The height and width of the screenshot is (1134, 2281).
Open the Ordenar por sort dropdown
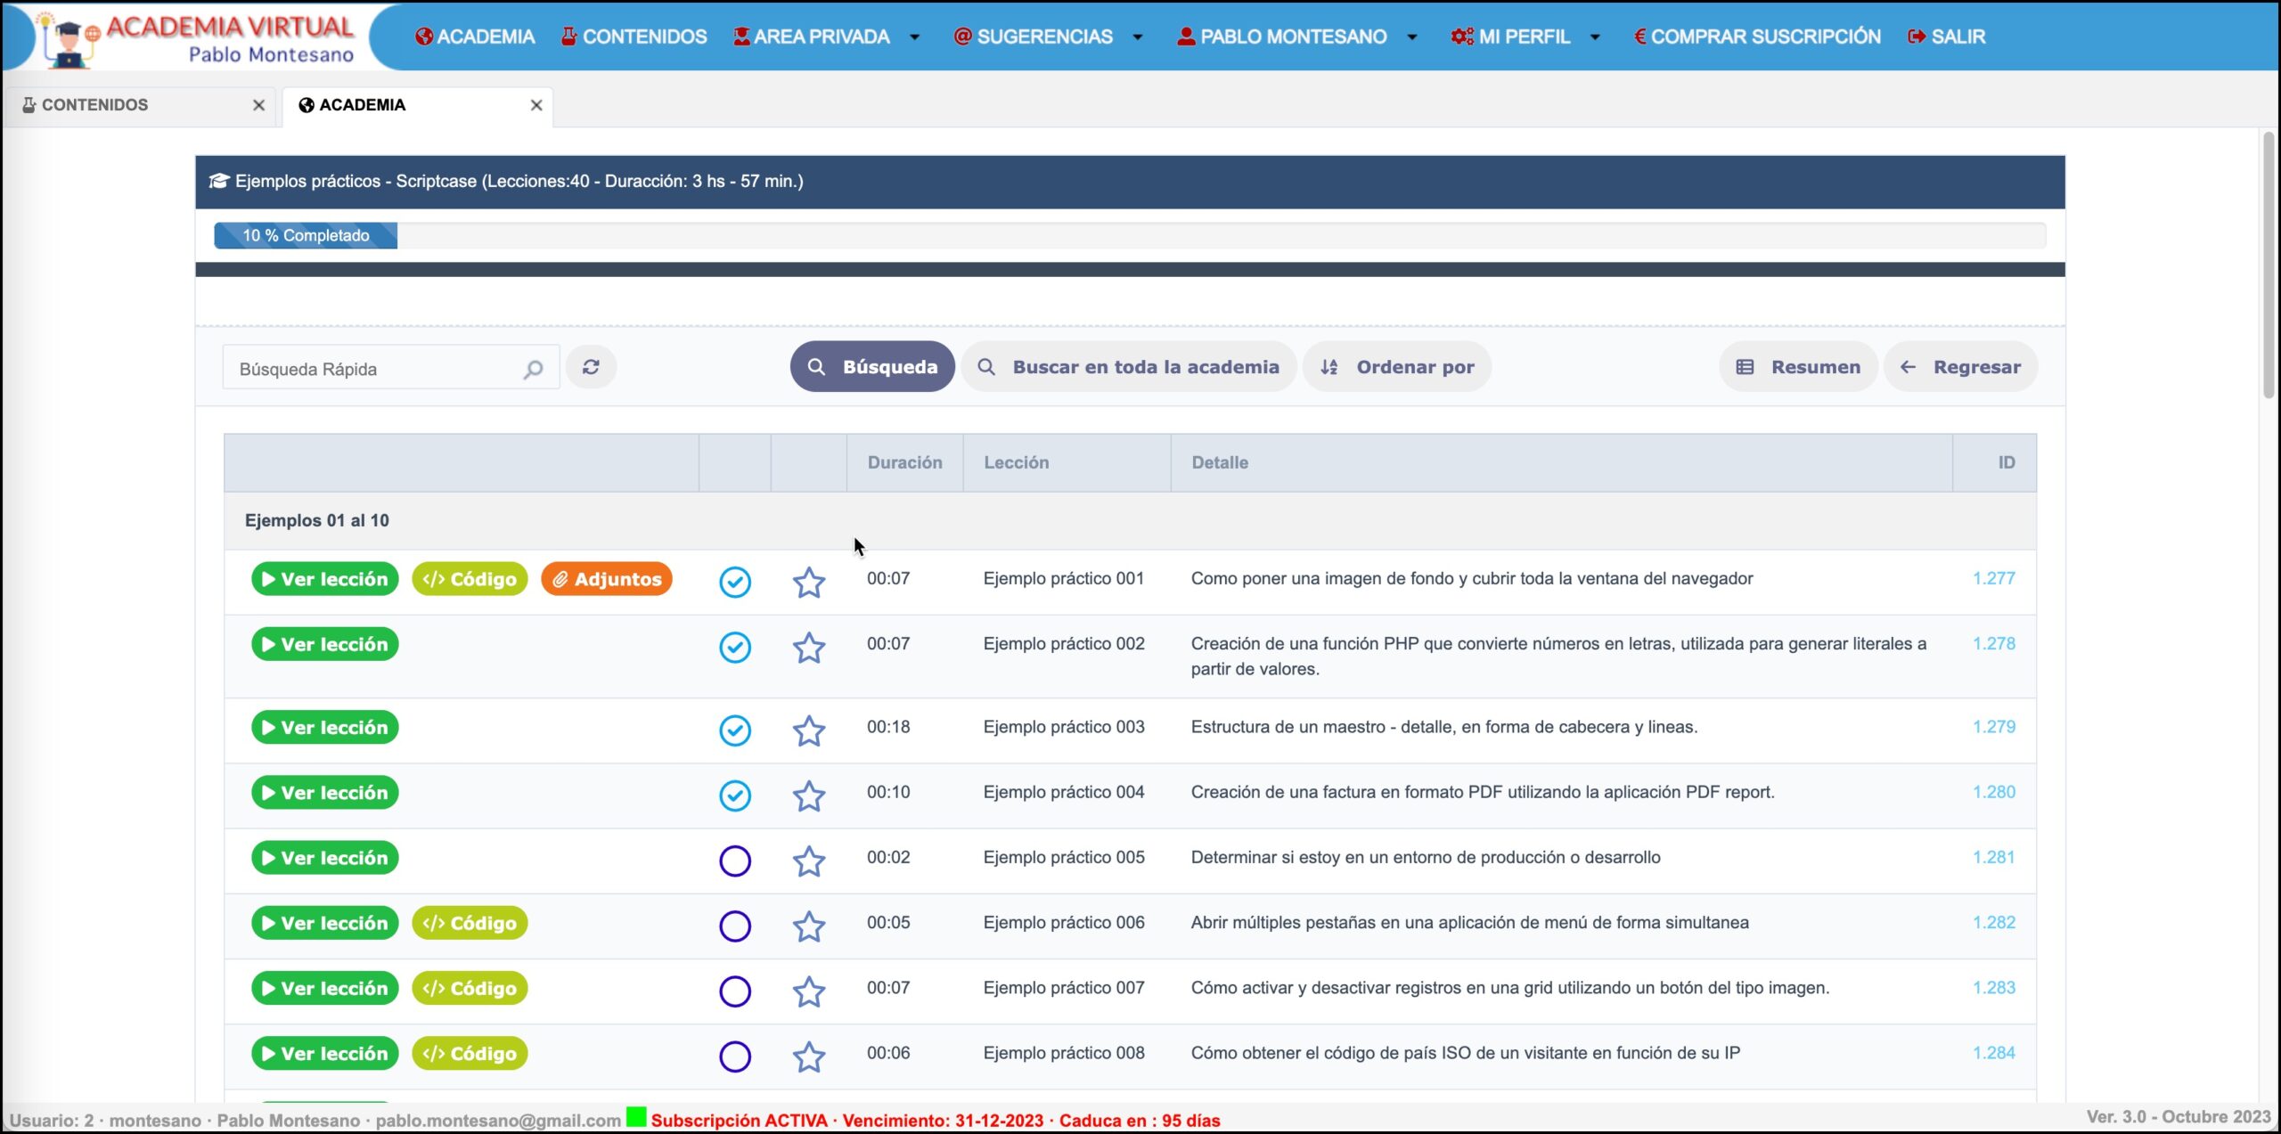click(1397, 367)
